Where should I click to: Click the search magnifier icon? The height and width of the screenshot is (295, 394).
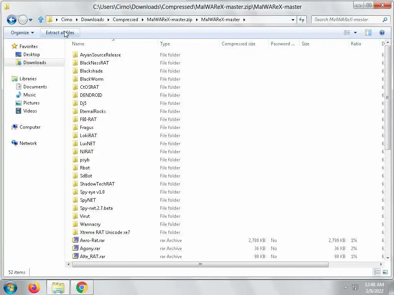click(x=385, y=19)
